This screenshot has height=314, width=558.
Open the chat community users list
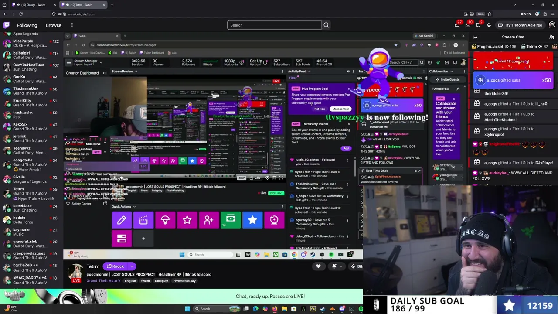coord(551,37)
